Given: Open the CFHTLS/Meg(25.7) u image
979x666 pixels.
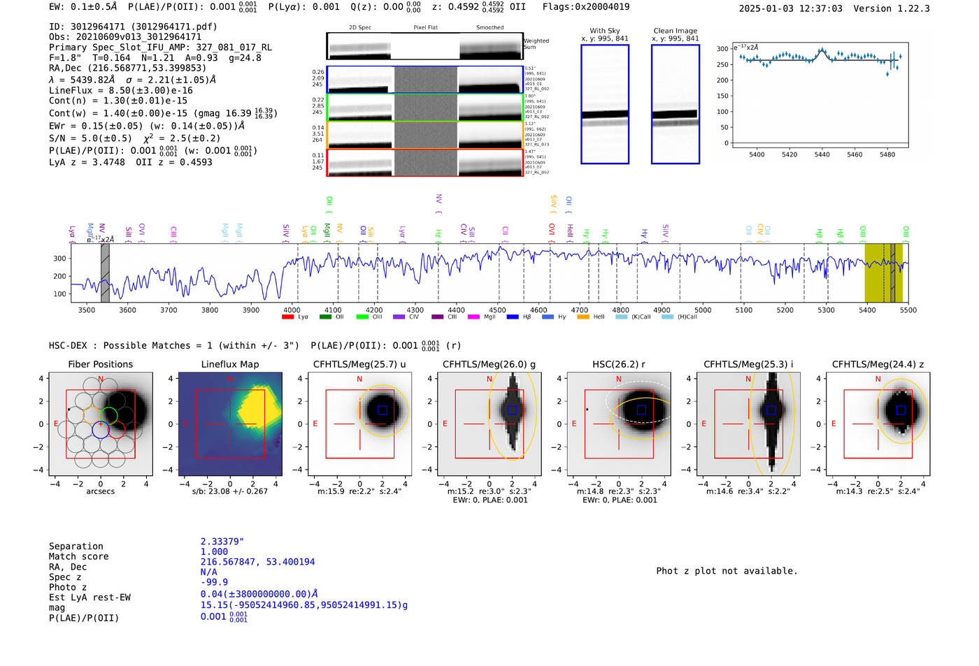Looking at the screenshot, I should (x=360, y=424).
